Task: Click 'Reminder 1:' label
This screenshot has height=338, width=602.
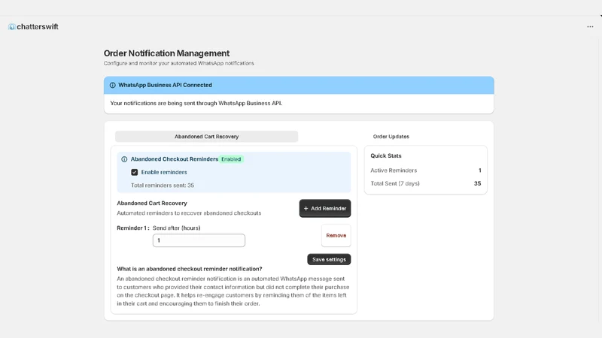Action: 133,228
